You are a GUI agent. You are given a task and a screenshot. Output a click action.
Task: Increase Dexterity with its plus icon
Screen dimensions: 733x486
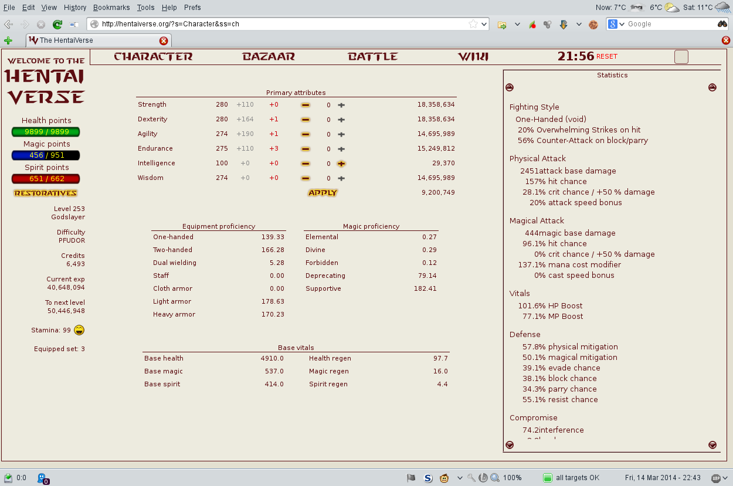[x=341, y=120]
